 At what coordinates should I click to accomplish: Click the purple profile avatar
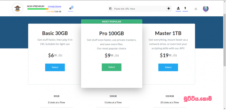tap(206, 9)
